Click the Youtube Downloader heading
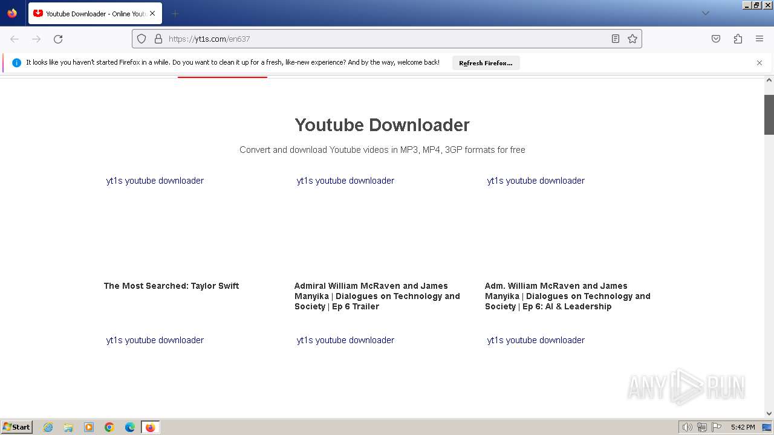The height and width of the screenshot is (435, 774). point(382,125)
